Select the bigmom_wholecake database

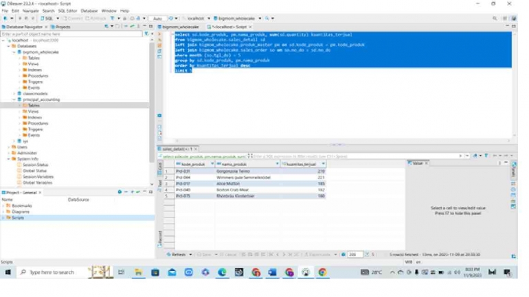pyautogui.click(x=41, y=52)
